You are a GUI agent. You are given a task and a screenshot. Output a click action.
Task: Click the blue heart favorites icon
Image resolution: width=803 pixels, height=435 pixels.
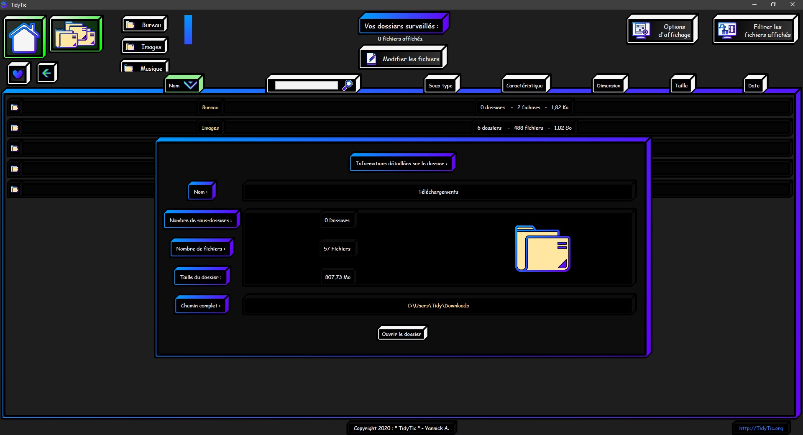18,74
